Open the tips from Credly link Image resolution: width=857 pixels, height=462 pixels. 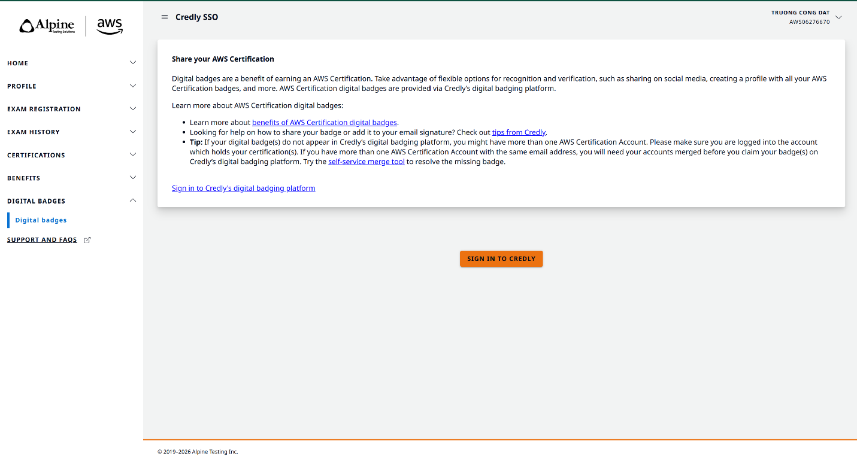[519, 132]
